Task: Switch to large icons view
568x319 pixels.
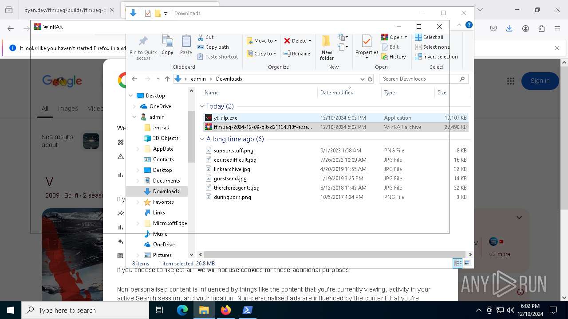Action: coord(467,264)
